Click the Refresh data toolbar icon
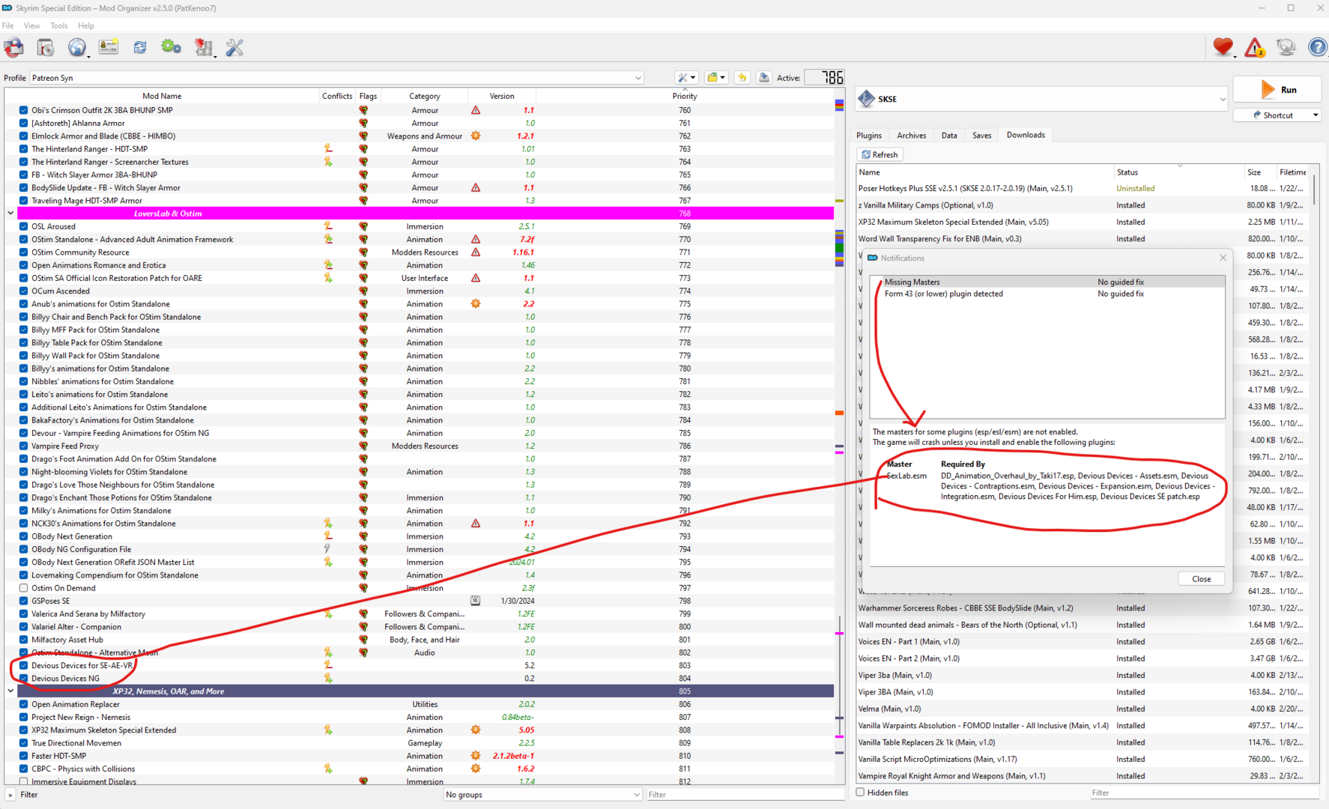The image size is (1329, 809). pyautogui.click(x=140, y=48)
